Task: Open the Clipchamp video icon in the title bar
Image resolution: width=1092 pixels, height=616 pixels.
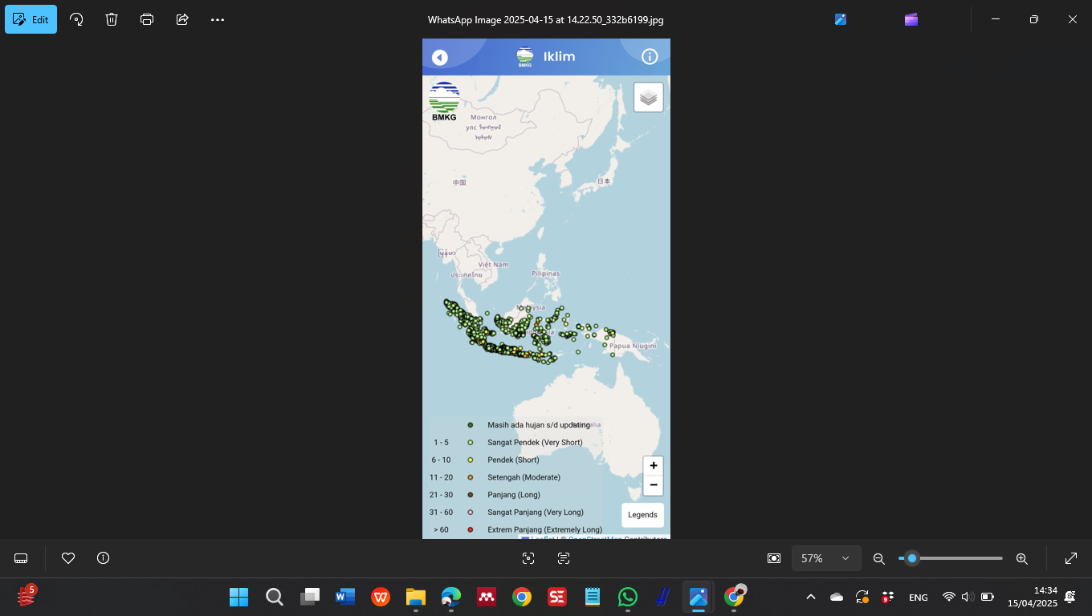Action: [x=911, y=19]
